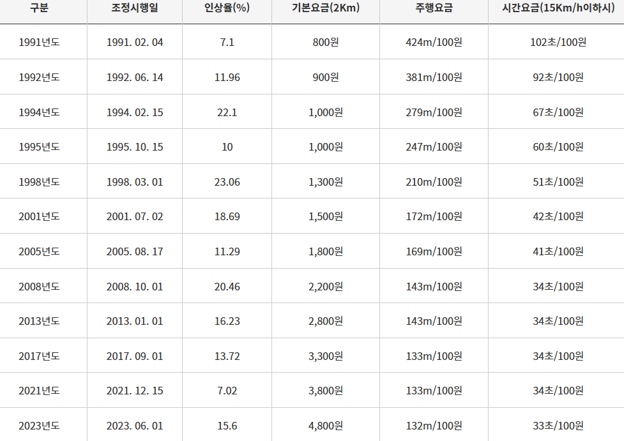
Task: Select the 2005년도 row label
Action: coord(39,251)
